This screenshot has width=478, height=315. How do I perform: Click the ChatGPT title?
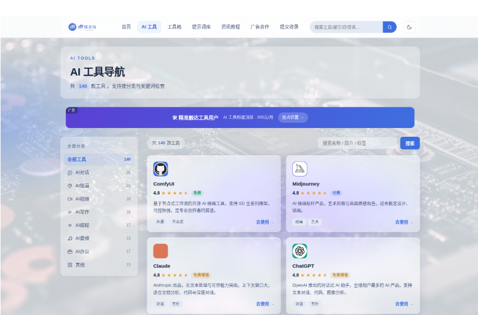pyautogui.click(x=303, y=266)
